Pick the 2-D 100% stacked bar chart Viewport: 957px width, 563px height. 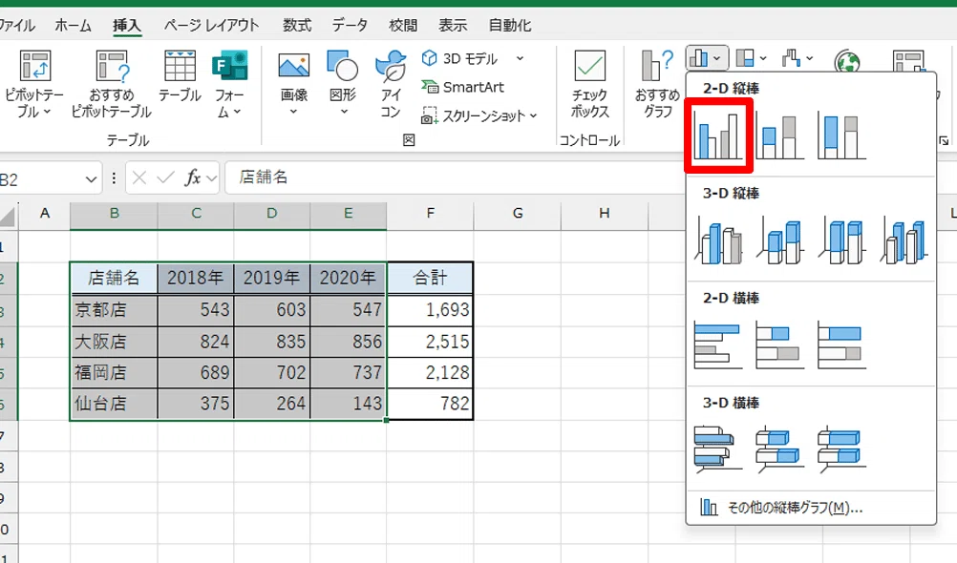(841, 346)
